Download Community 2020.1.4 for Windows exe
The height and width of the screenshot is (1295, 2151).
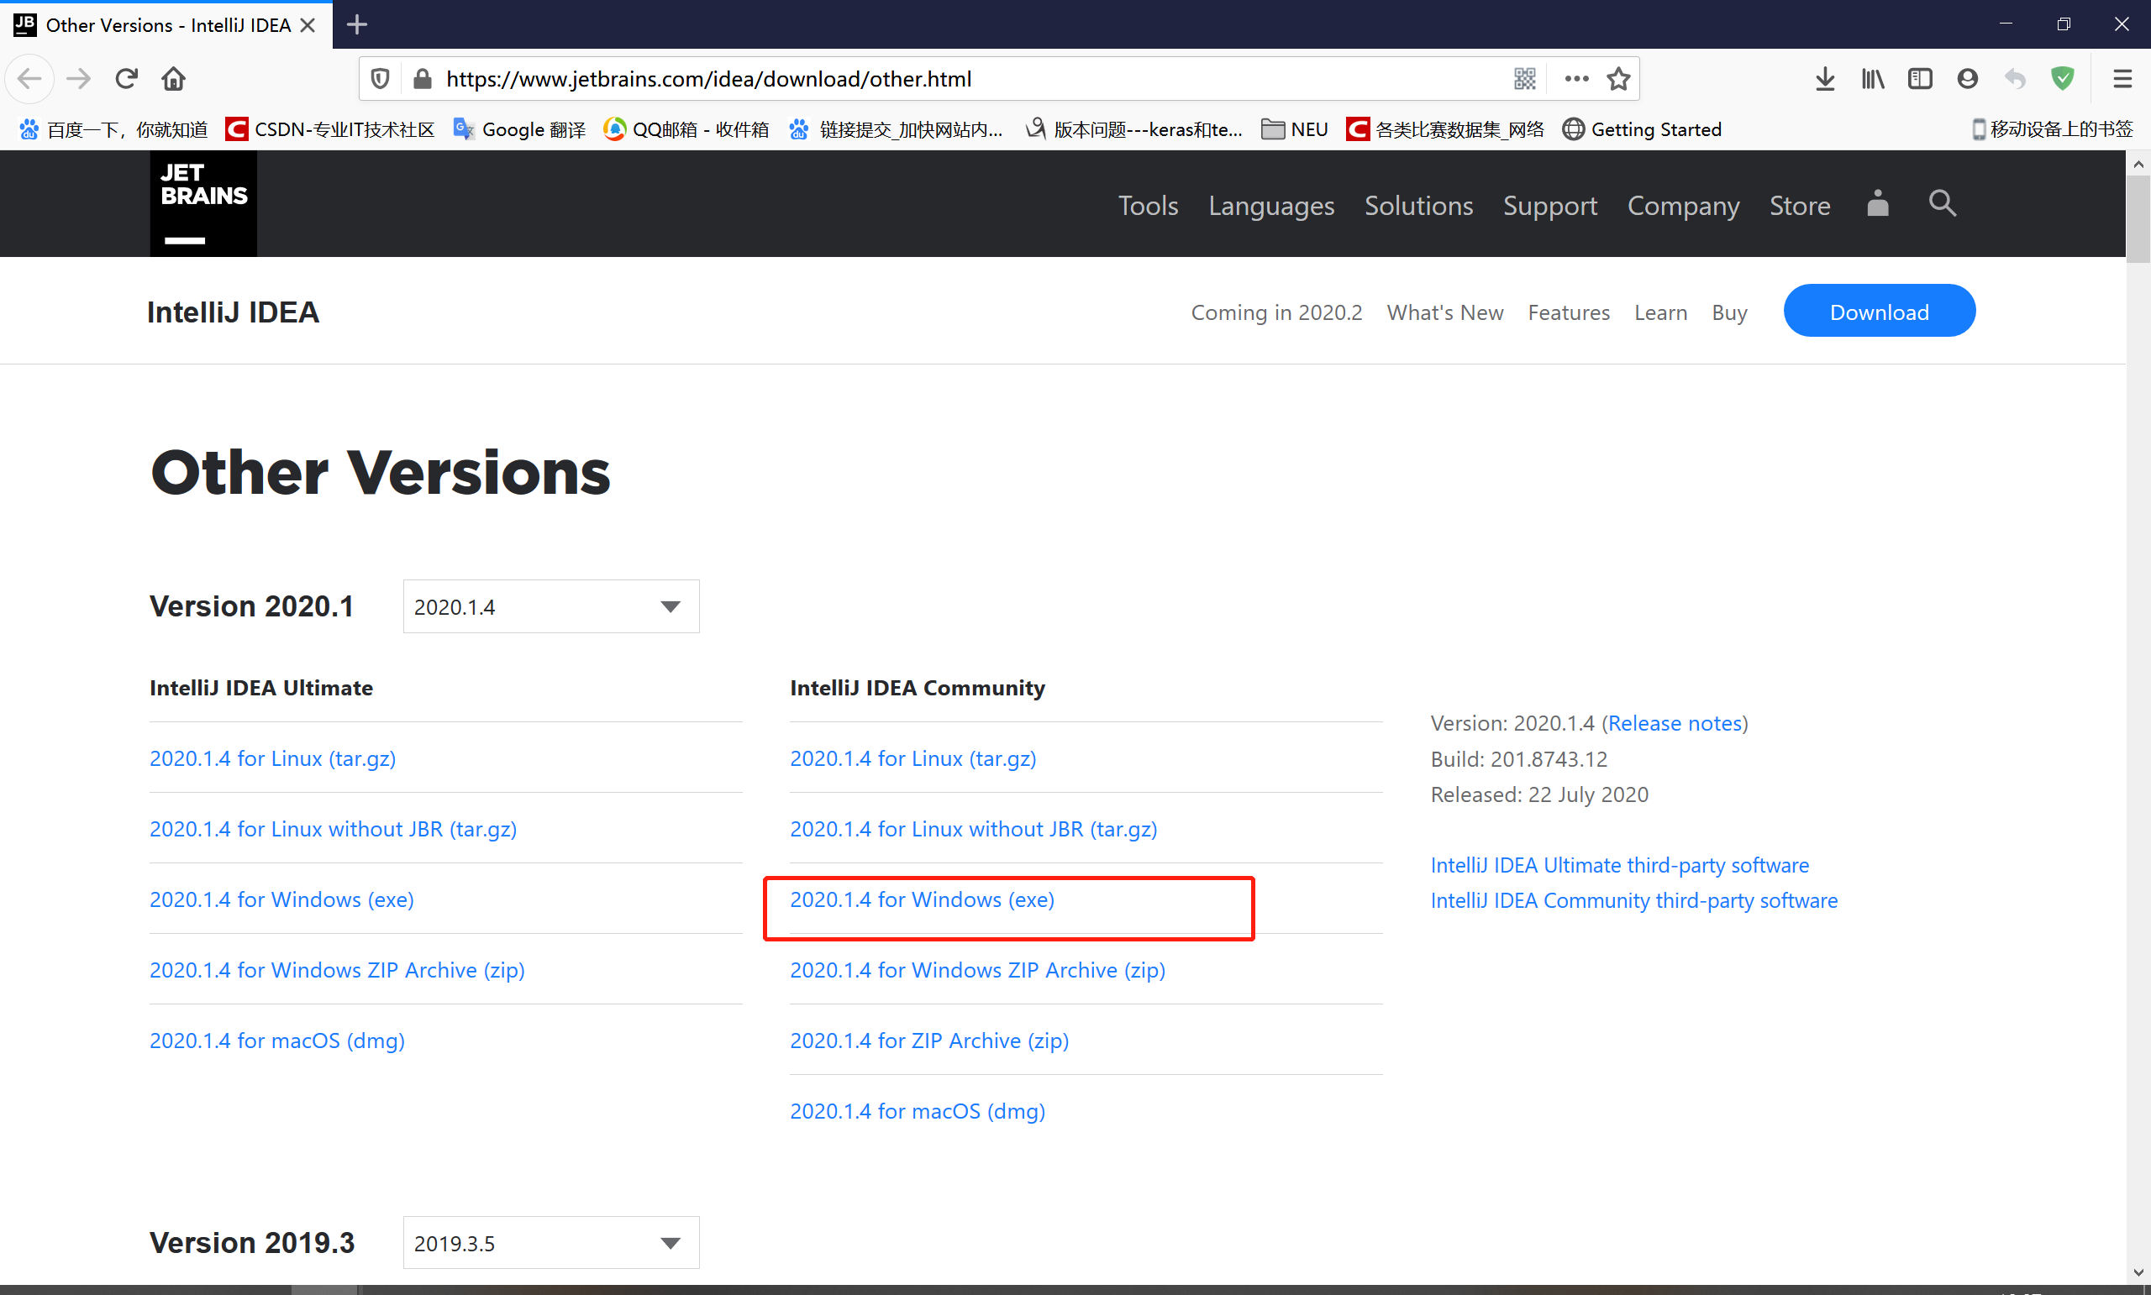(x=922, y=899)
